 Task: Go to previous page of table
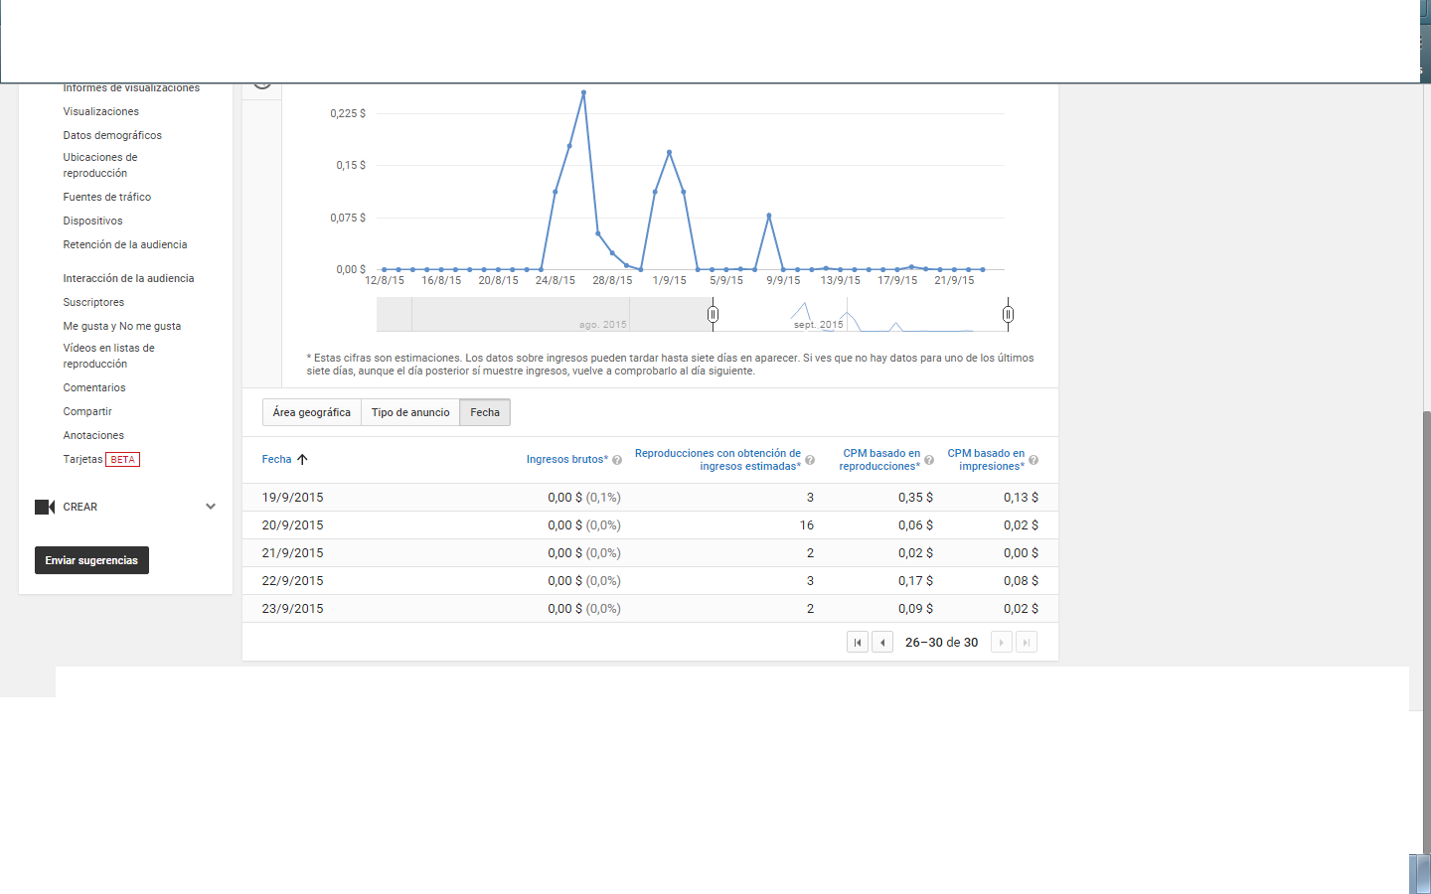coord(882,643)
